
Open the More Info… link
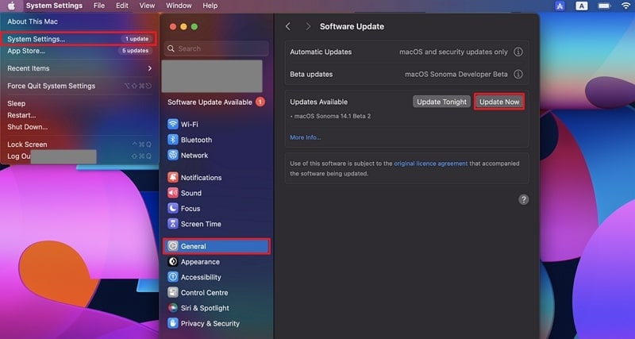click(x=306, y=137)
